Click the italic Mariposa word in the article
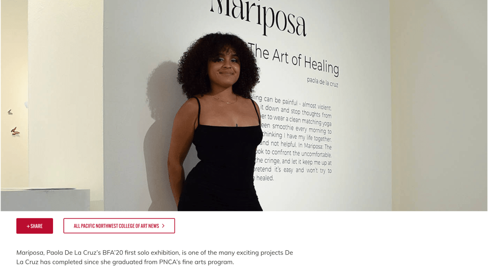 30,253
